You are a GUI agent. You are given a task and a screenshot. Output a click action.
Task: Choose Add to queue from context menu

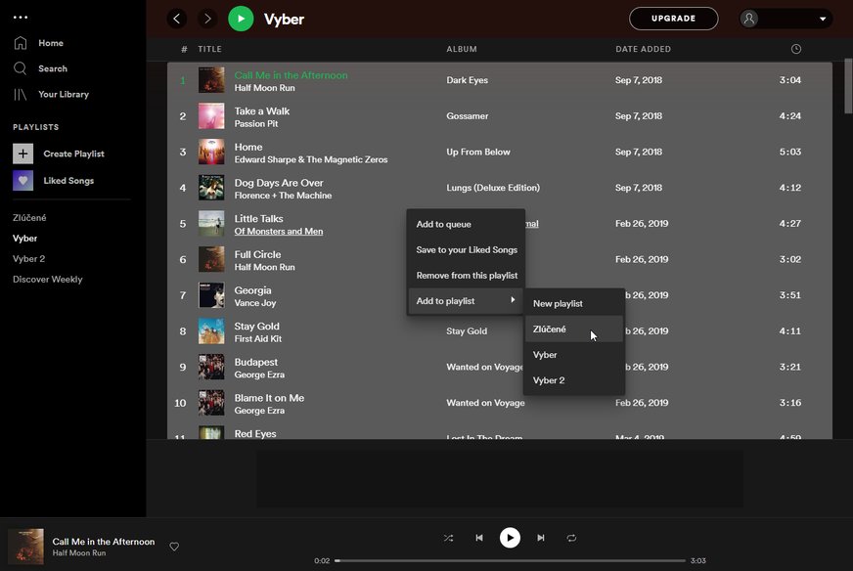(x=443, y=224)
